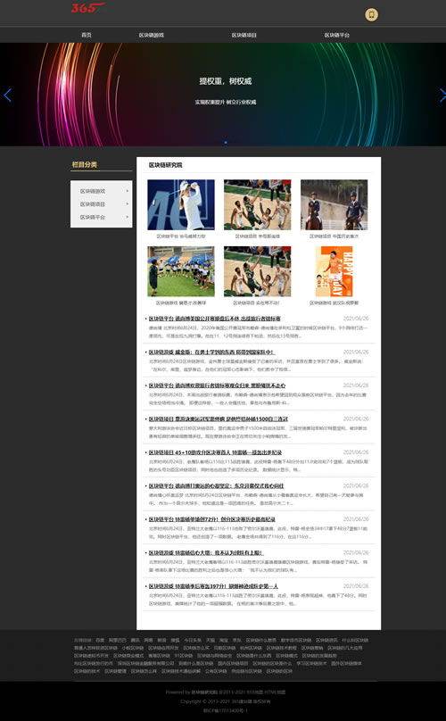Image resolution: width=446 pixels, height=721 pixels.
Task: Open article titled 45+10 playoff record
Action: pyautogui.click(x=215, y=452)
